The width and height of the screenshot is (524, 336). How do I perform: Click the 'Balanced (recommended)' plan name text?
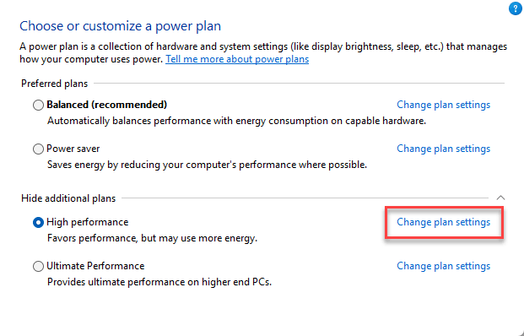106,105
